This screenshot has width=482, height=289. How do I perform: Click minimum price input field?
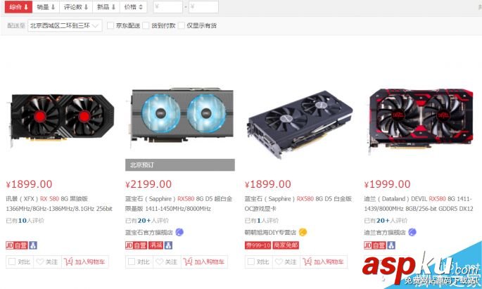tap(168, 7)
